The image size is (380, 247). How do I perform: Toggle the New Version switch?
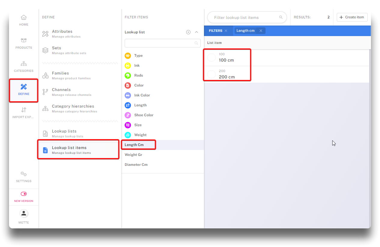[24, 194]
